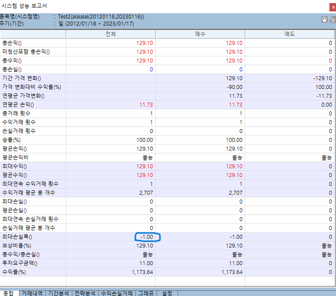Open the 기간분석 tab
336x296 pixels.
coord(58,293)
